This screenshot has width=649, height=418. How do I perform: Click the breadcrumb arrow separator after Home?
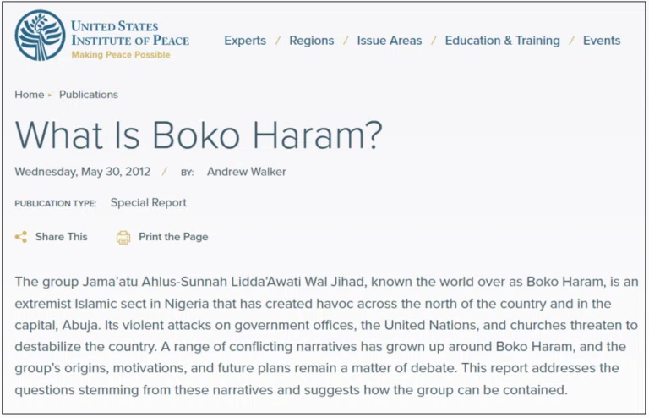coord(50,95)
